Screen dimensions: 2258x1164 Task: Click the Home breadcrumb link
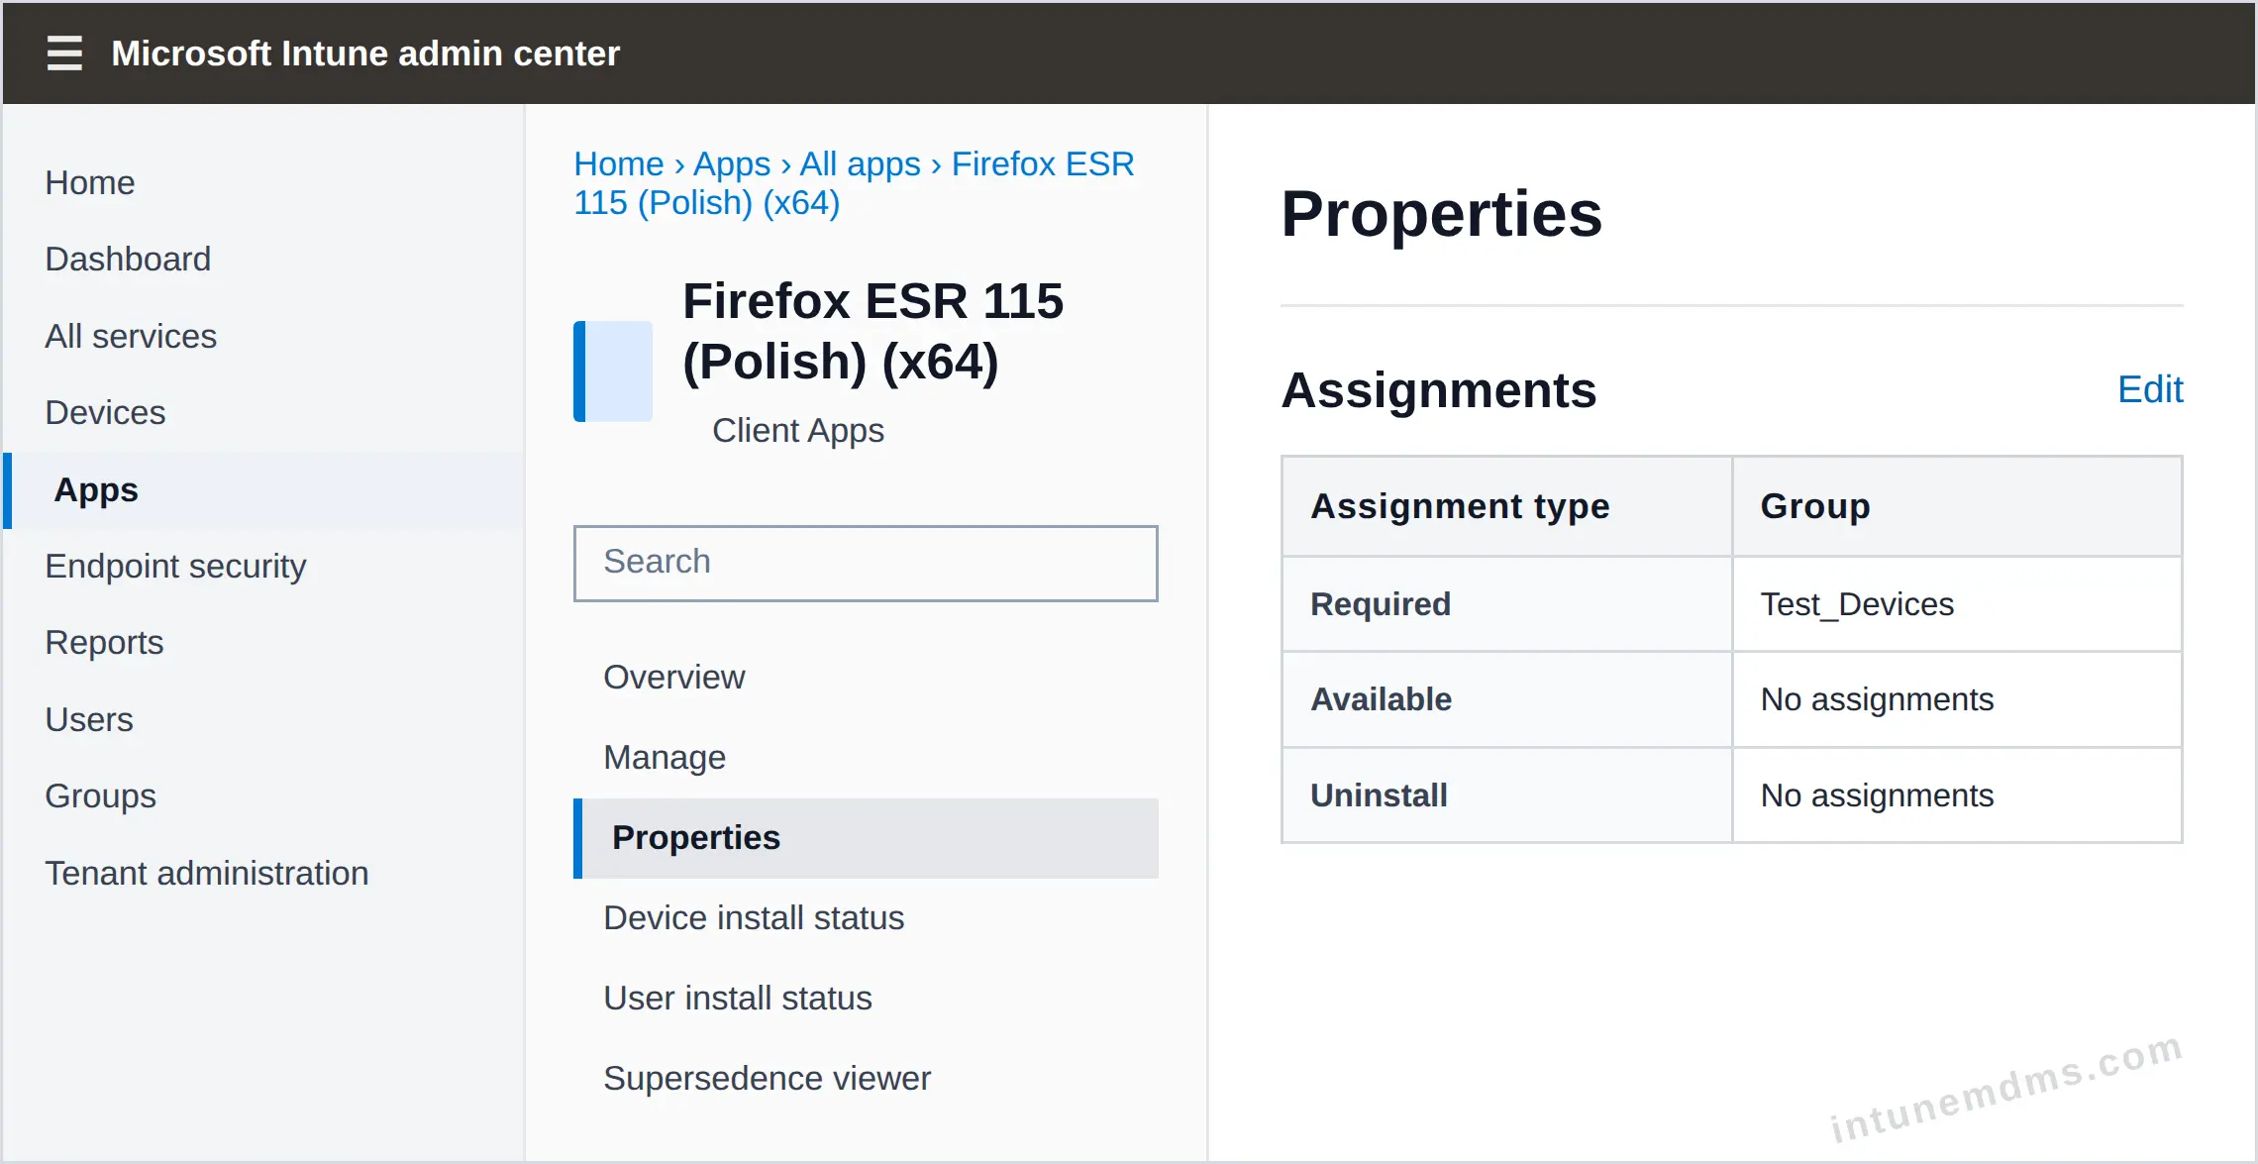click(619, 163)
